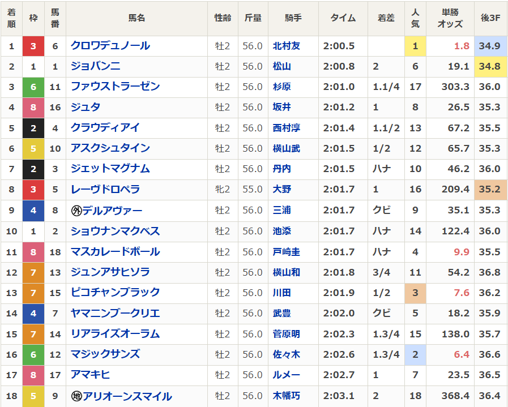Click the 単勝オッズ column header
The height and width of the screenshot is (407, 508).
pos(450,18)
